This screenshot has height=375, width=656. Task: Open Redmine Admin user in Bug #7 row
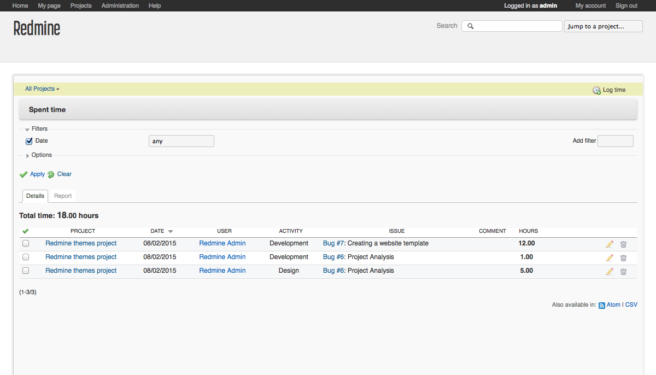tap(222, 243)
